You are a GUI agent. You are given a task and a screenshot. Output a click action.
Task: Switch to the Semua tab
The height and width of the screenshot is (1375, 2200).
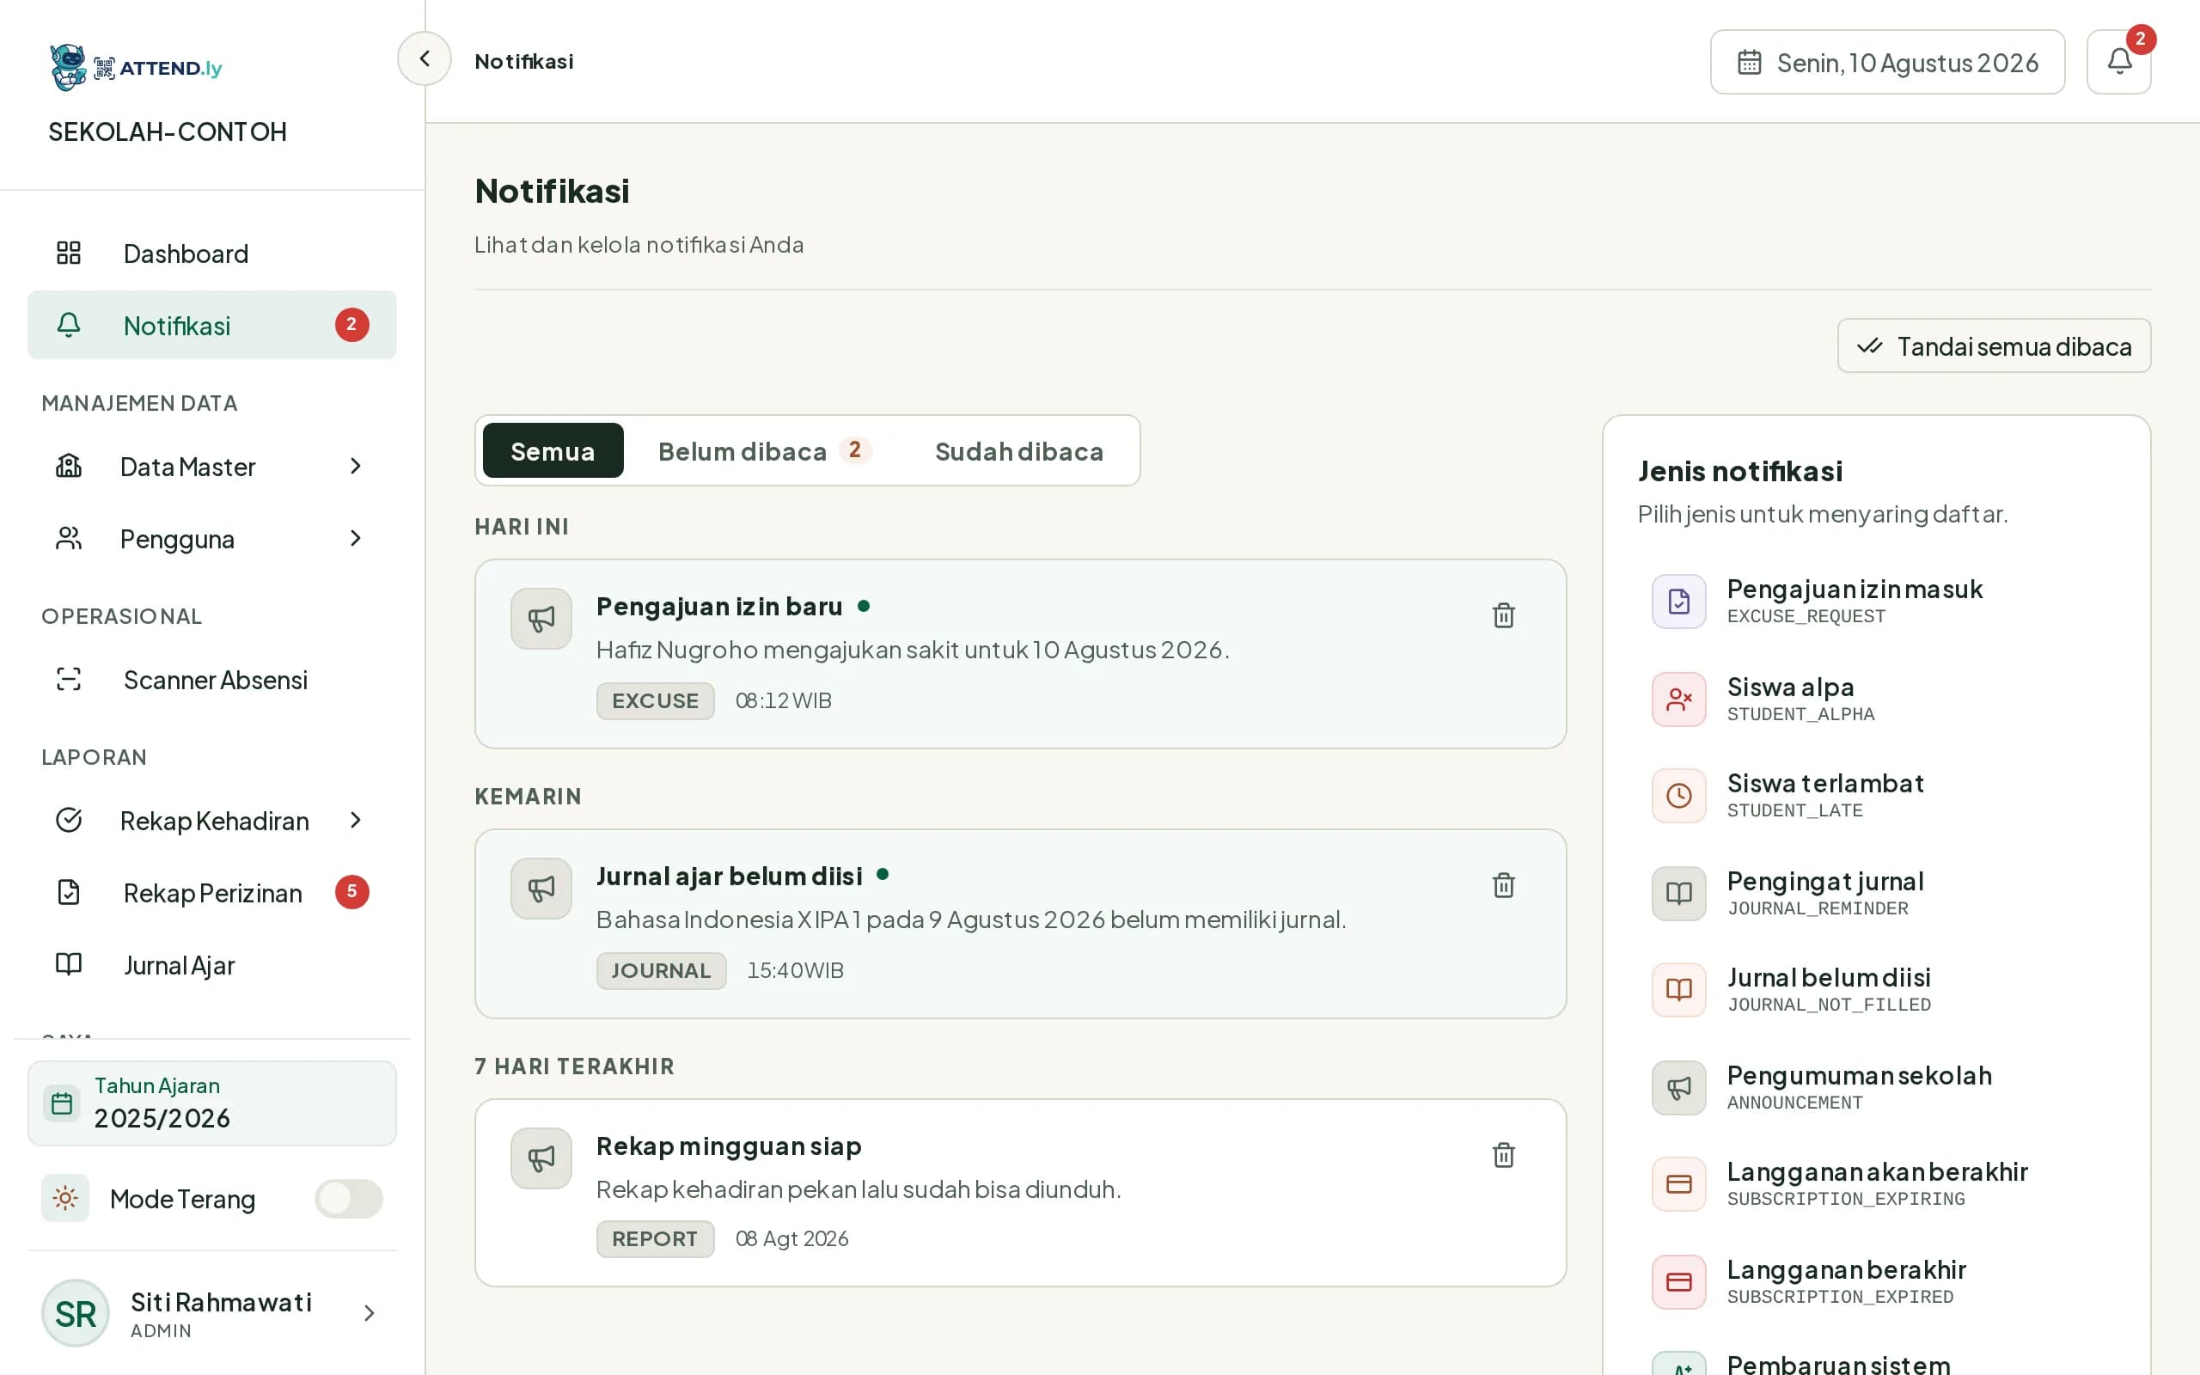pyautogui.click(x=553, y=451)
